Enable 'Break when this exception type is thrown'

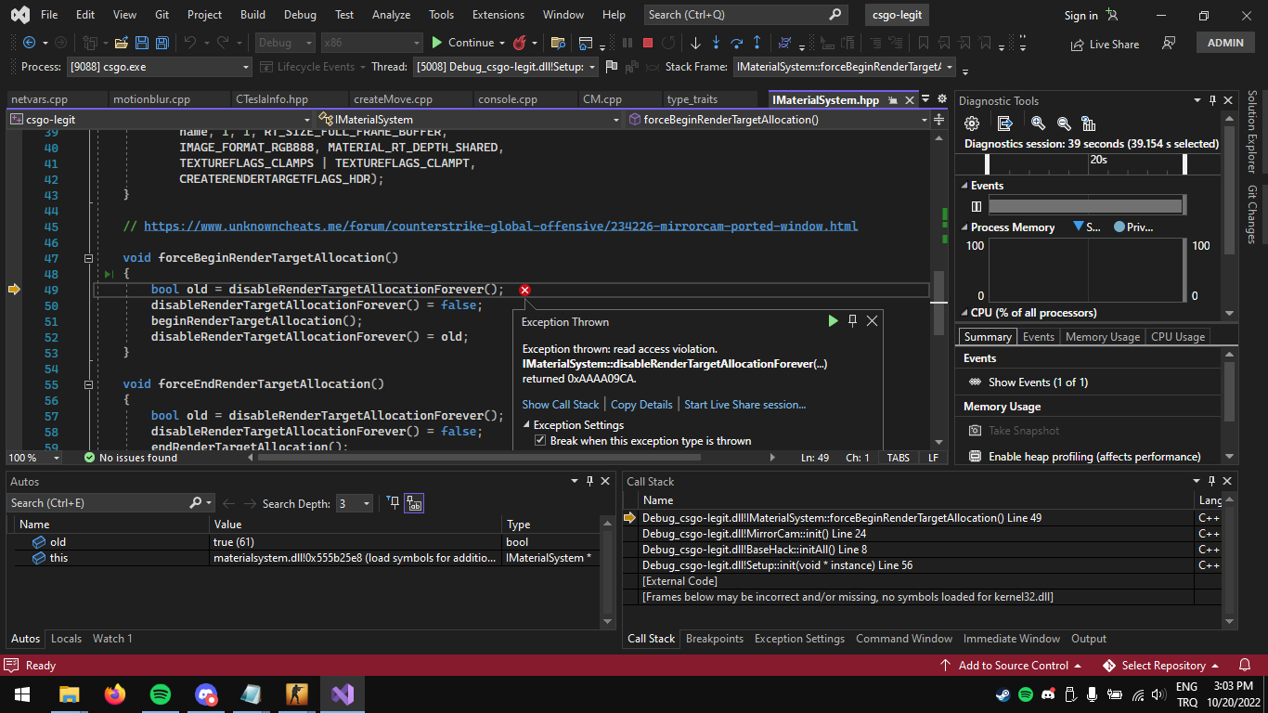(x=540, y=441)
